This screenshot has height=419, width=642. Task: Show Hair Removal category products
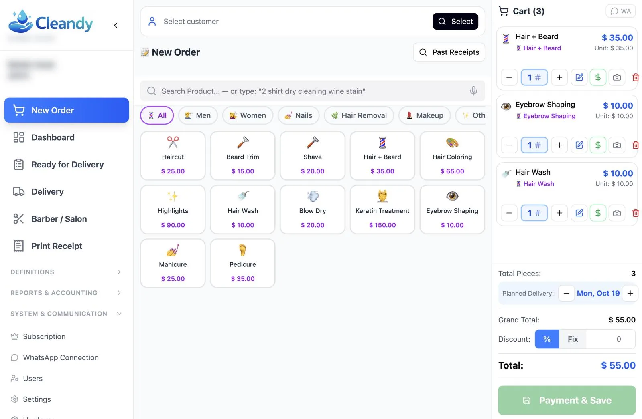click(359, 115)
